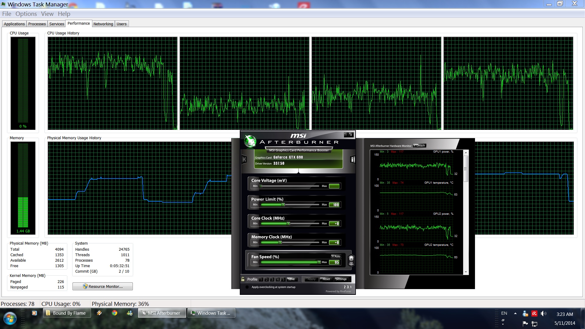Enable apply overclocking at system startup
The height and width of the screenshot is (329, 585).
(247, 287)
